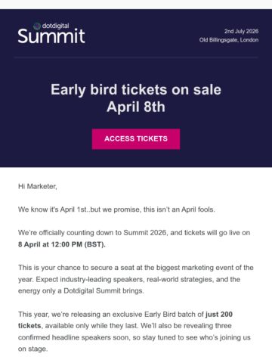Click the 'Early bird tickets on sale' headline

click(136, 90)
